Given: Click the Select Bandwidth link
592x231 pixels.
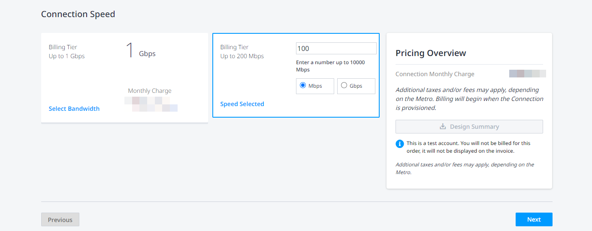Looking at the screenshot, I should click(x=74, y=109).
